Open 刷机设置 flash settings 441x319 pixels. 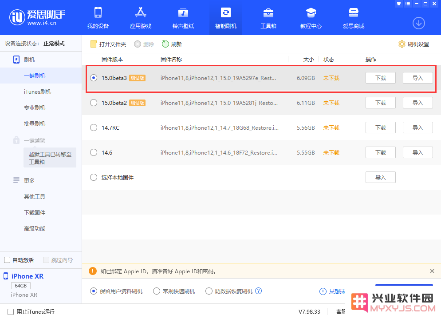click(x=414, y=44)
